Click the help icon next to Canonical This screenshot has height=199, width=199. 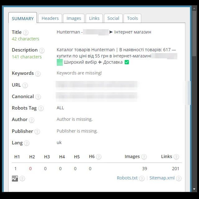point(38,97)
